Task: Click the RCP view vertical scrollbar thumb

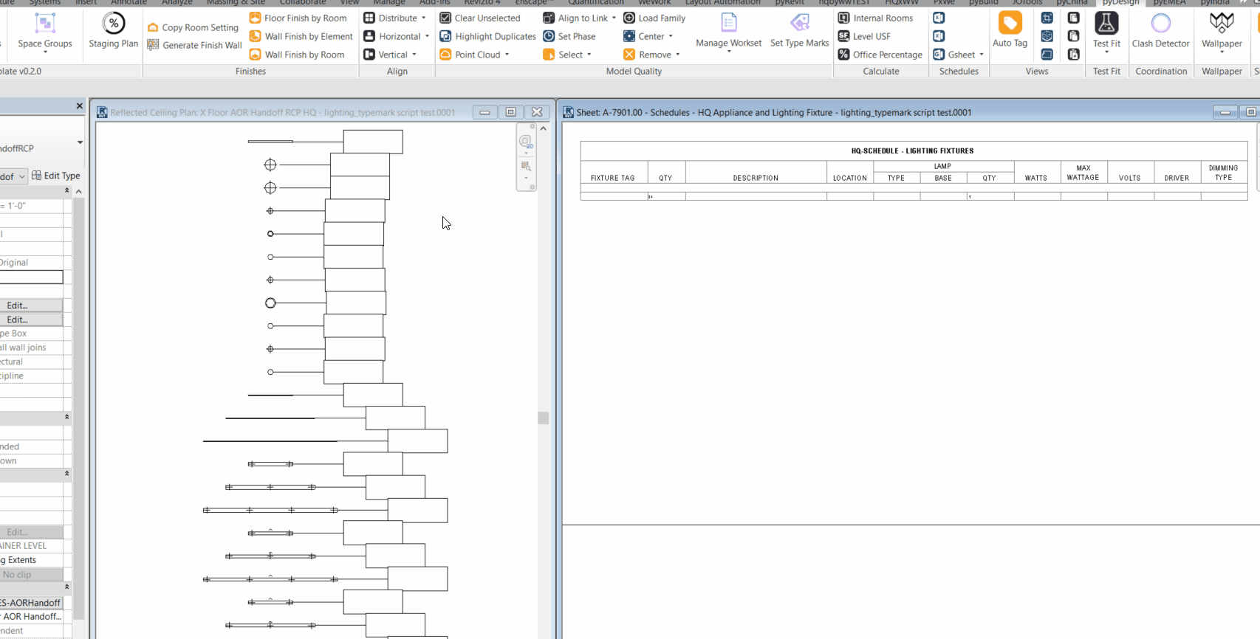Action: point(543,418)
